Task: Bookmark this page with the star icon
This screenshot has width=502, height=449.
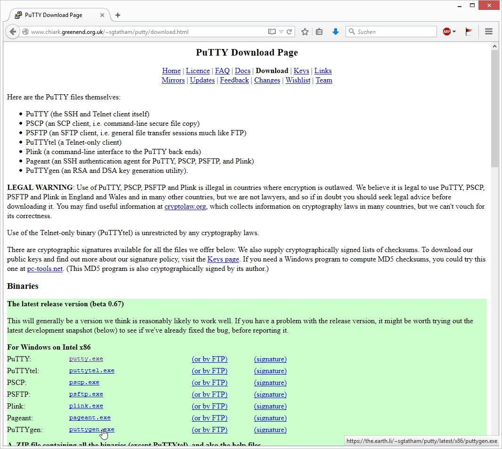Action: (x=305, y=32)
